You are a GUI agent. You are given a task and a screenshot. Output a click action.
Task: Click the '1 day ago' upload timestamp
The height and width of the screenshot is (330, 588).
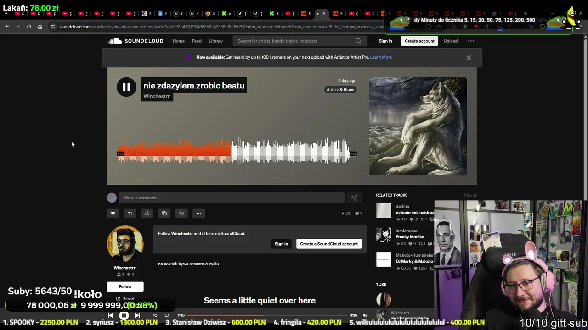pos(348,81)
